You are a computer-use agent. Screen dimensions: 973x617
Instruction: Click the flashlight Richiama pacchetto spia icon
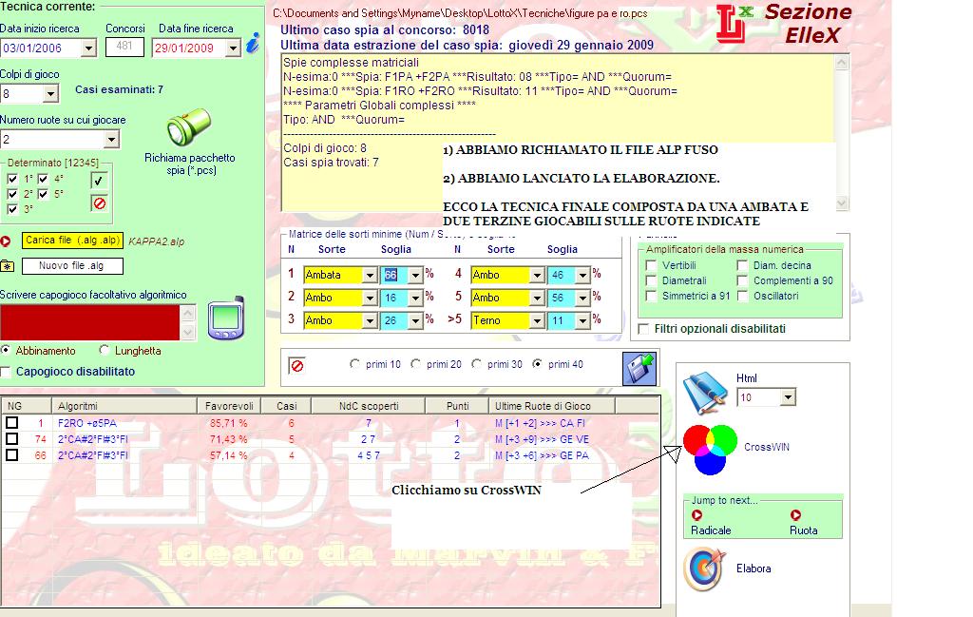[x=189, y=127]
